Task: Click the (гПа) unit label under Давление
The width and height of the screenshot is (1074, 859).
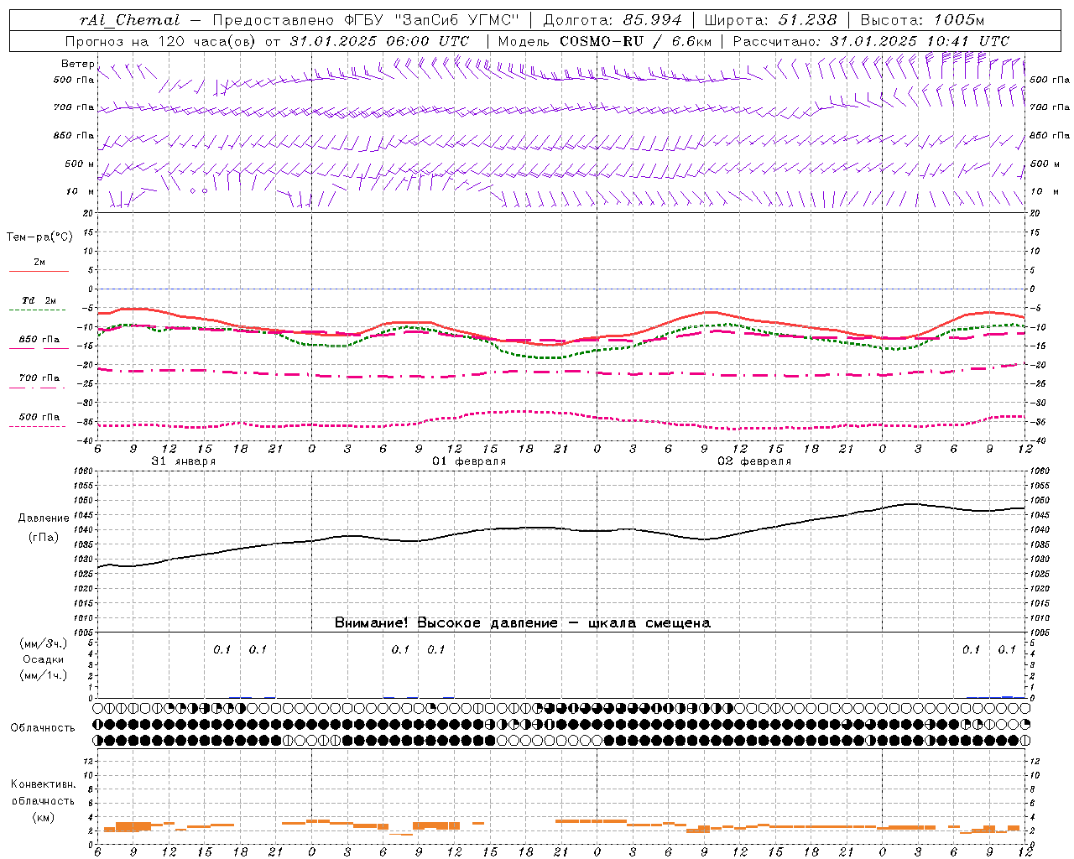Action: pyautogui.click(x=44, y=537)
